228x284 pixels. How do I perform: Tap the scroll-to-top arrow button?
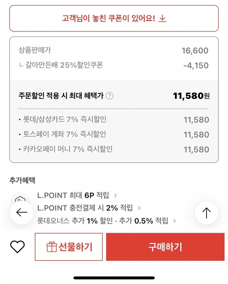click(206, 213)
